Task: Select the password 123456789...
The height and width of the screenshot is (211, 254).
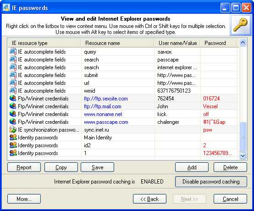Action: (x=217, y=153)
